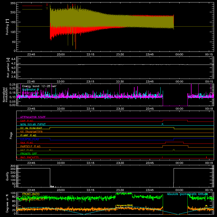217x217 pixels.
Task: Click the BAD_PACKETS flag label
Action: [30, 157]
